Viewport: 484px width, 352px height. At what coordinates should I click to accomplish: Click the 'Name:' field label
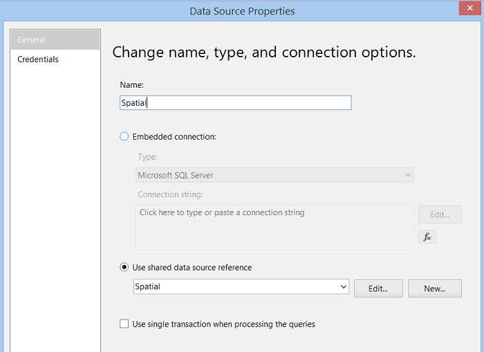(131, 85)
